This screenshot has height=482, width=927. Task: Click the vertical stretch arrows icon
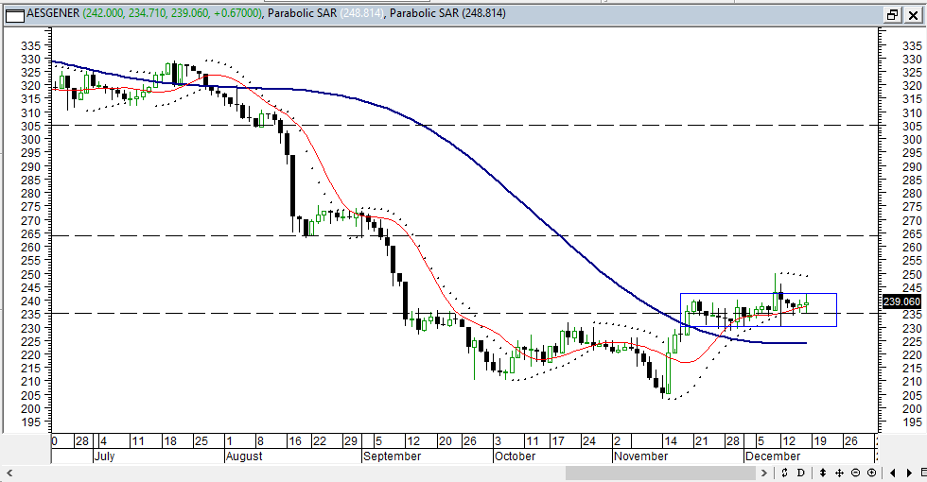(x=823, y=473)
